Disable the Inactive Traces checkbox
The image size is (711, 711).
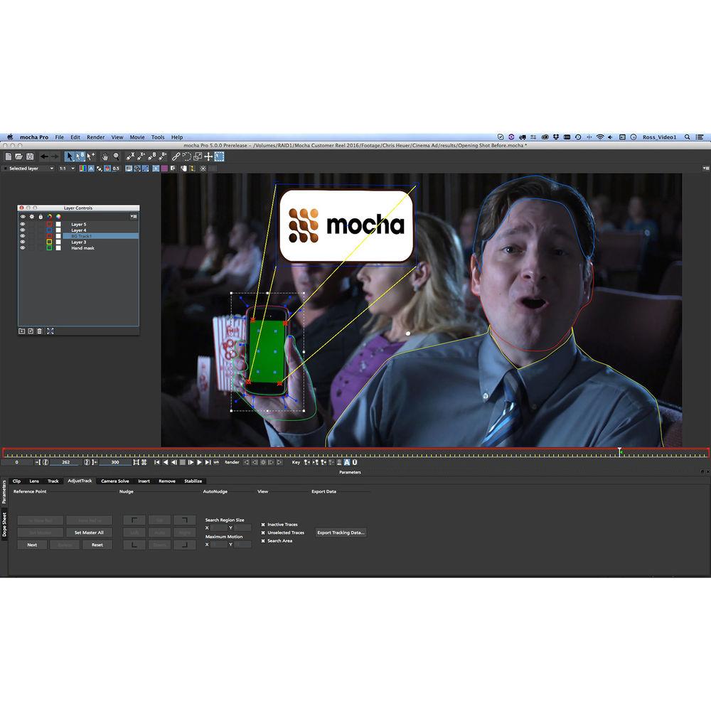click(x=264, y=524)
